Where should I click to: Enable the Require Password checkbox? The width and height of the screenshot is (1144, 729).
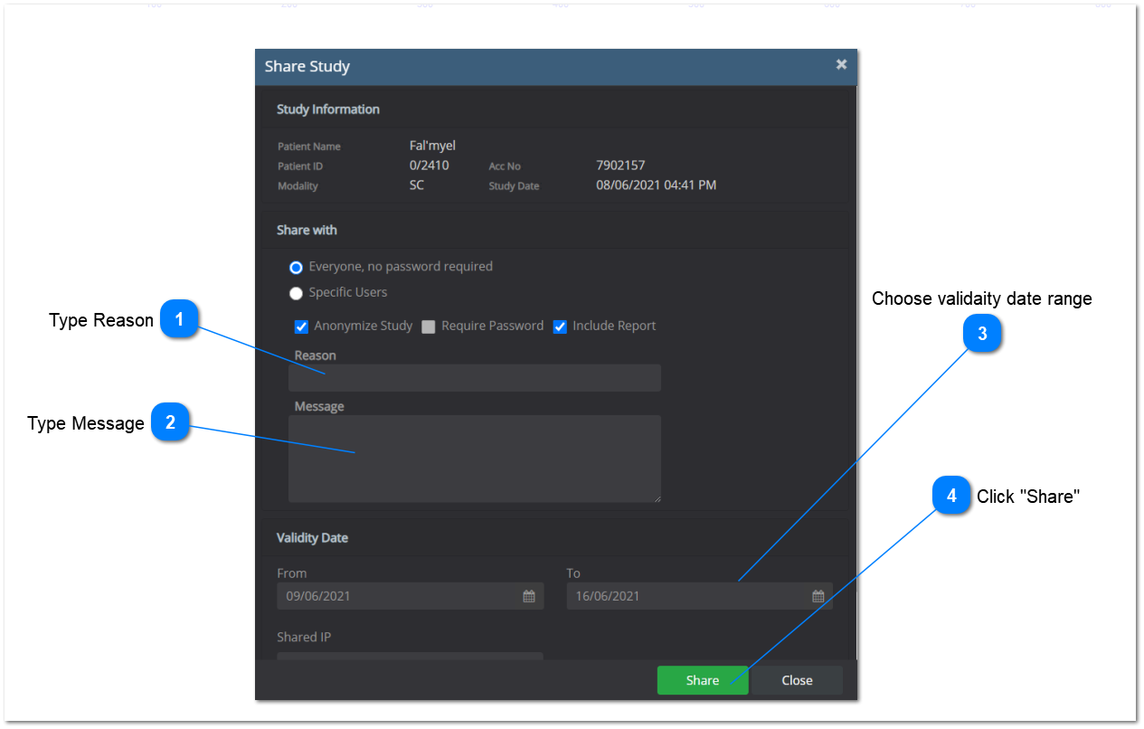click(428, 327)
